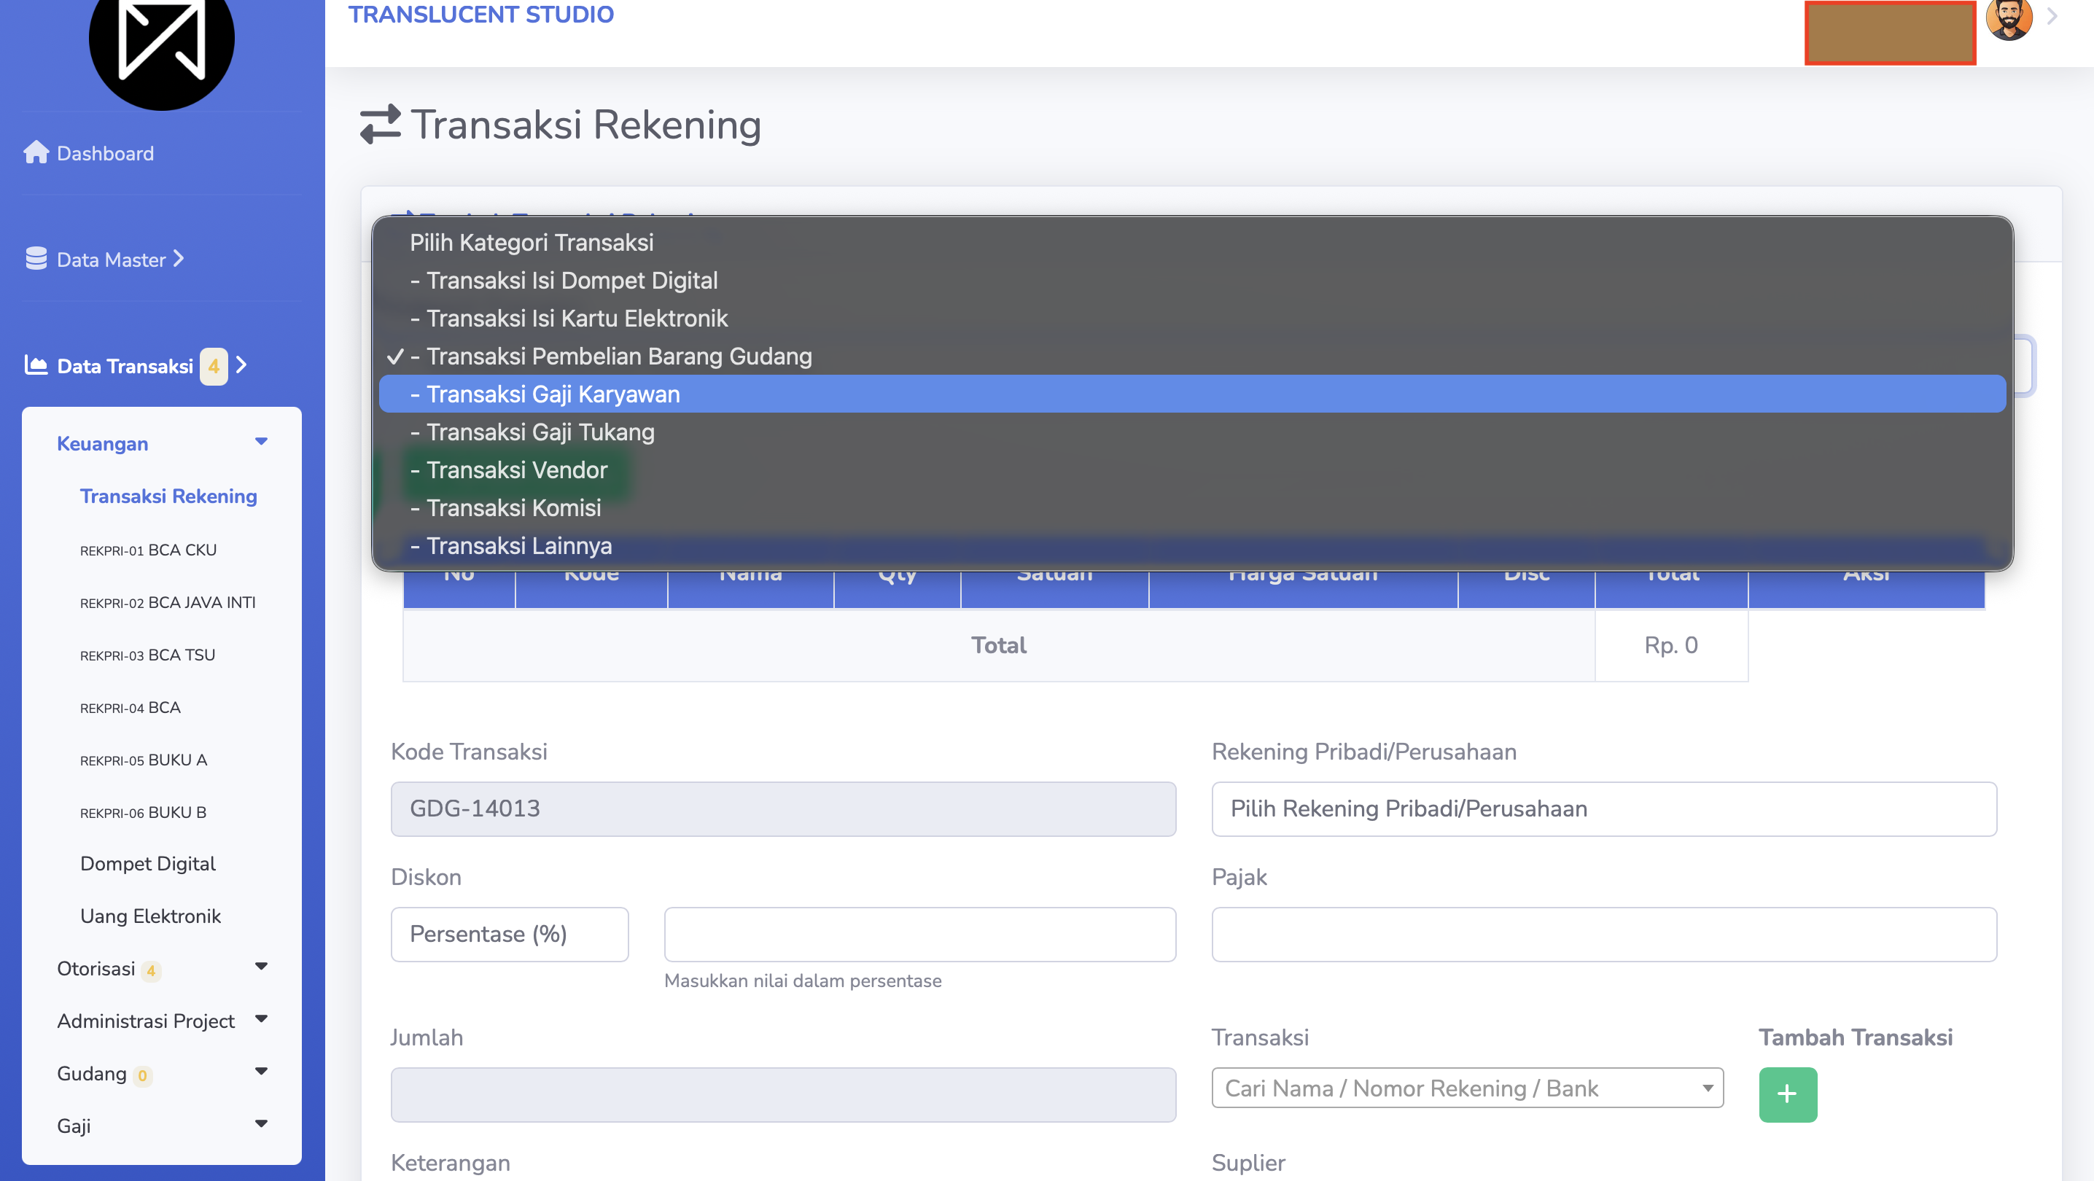
Task: Open the Persentase (%) discount type dropdown
Action: pyautogui.click(x=510, y=934)
